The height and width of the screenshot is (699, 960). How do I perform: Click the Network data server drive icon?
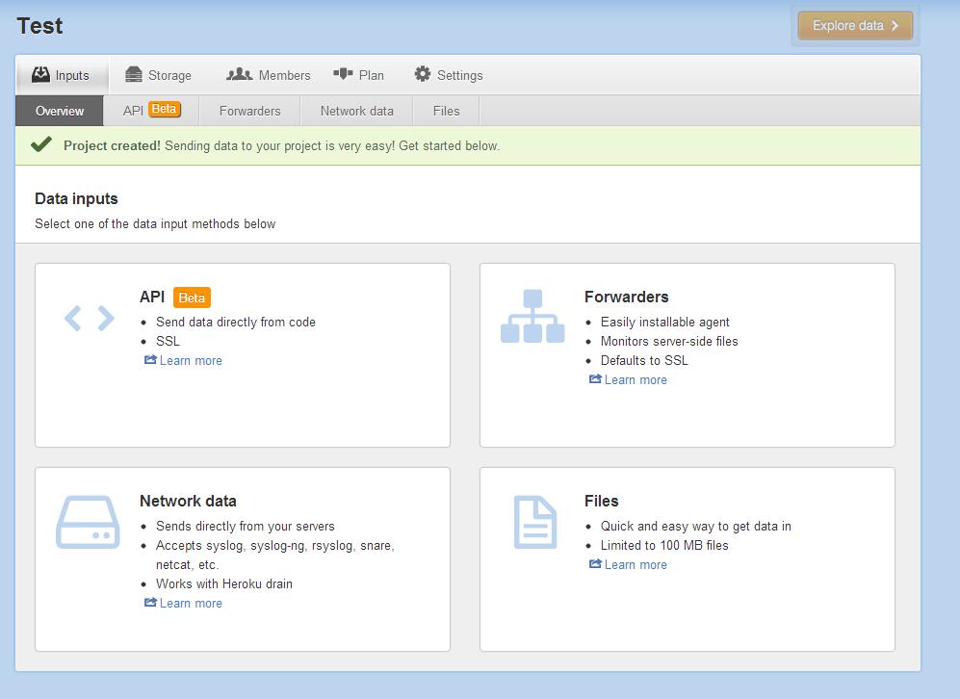point(88,522)
